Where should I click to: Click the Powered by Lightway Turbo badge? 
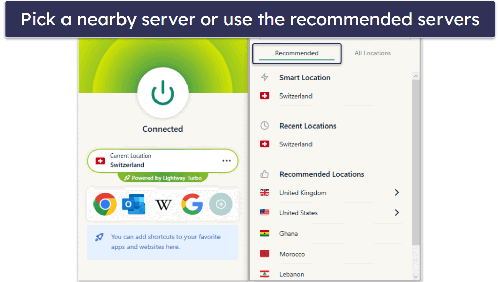163,178
